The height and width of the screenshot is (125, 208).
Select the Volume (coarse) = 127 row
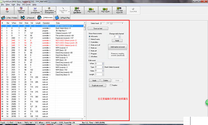tap(42, 33)
